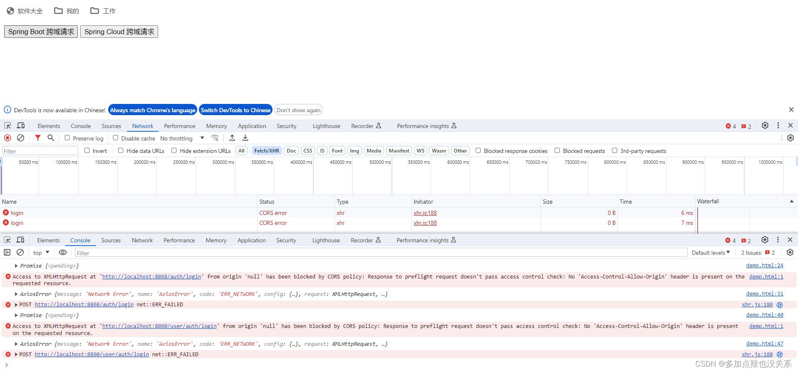Check 3rd-party requests checkbox
This screenshot has width=798, height=372.
tap(615, 150)
